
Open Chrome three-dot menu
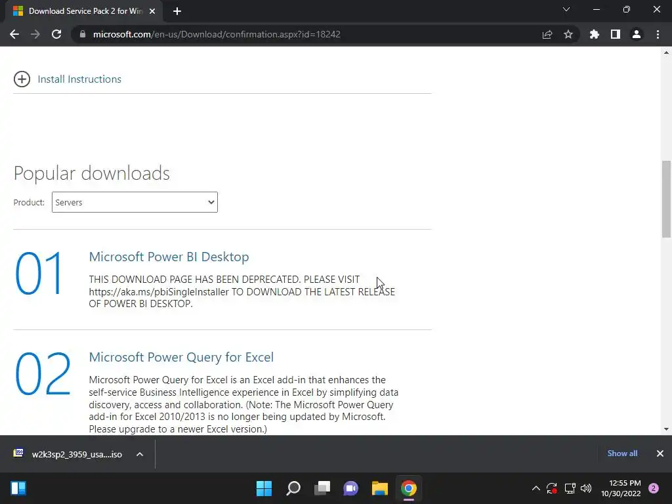pos(658,34)
